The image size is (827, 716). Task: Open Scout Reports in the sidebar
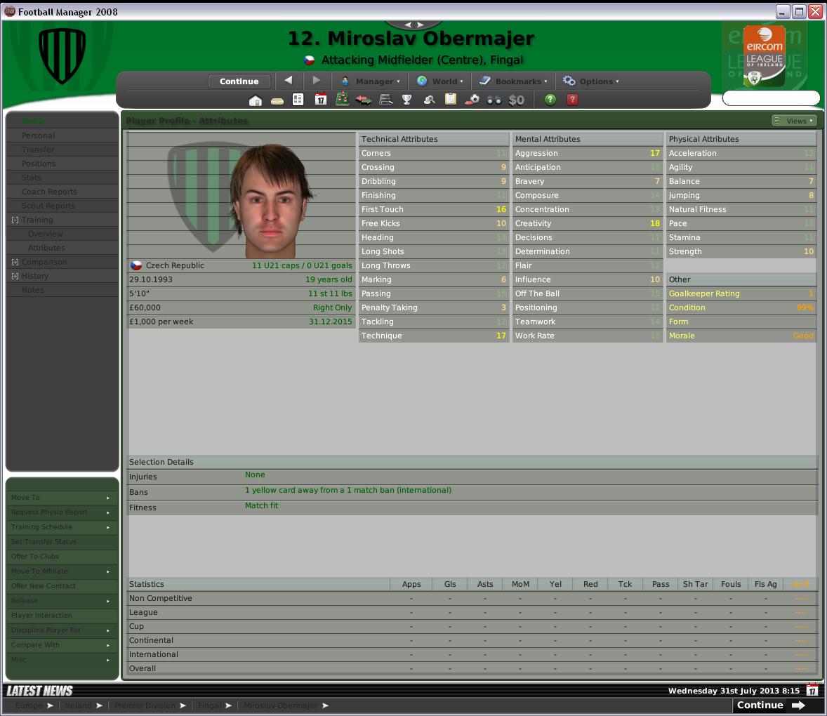[48, 206]
